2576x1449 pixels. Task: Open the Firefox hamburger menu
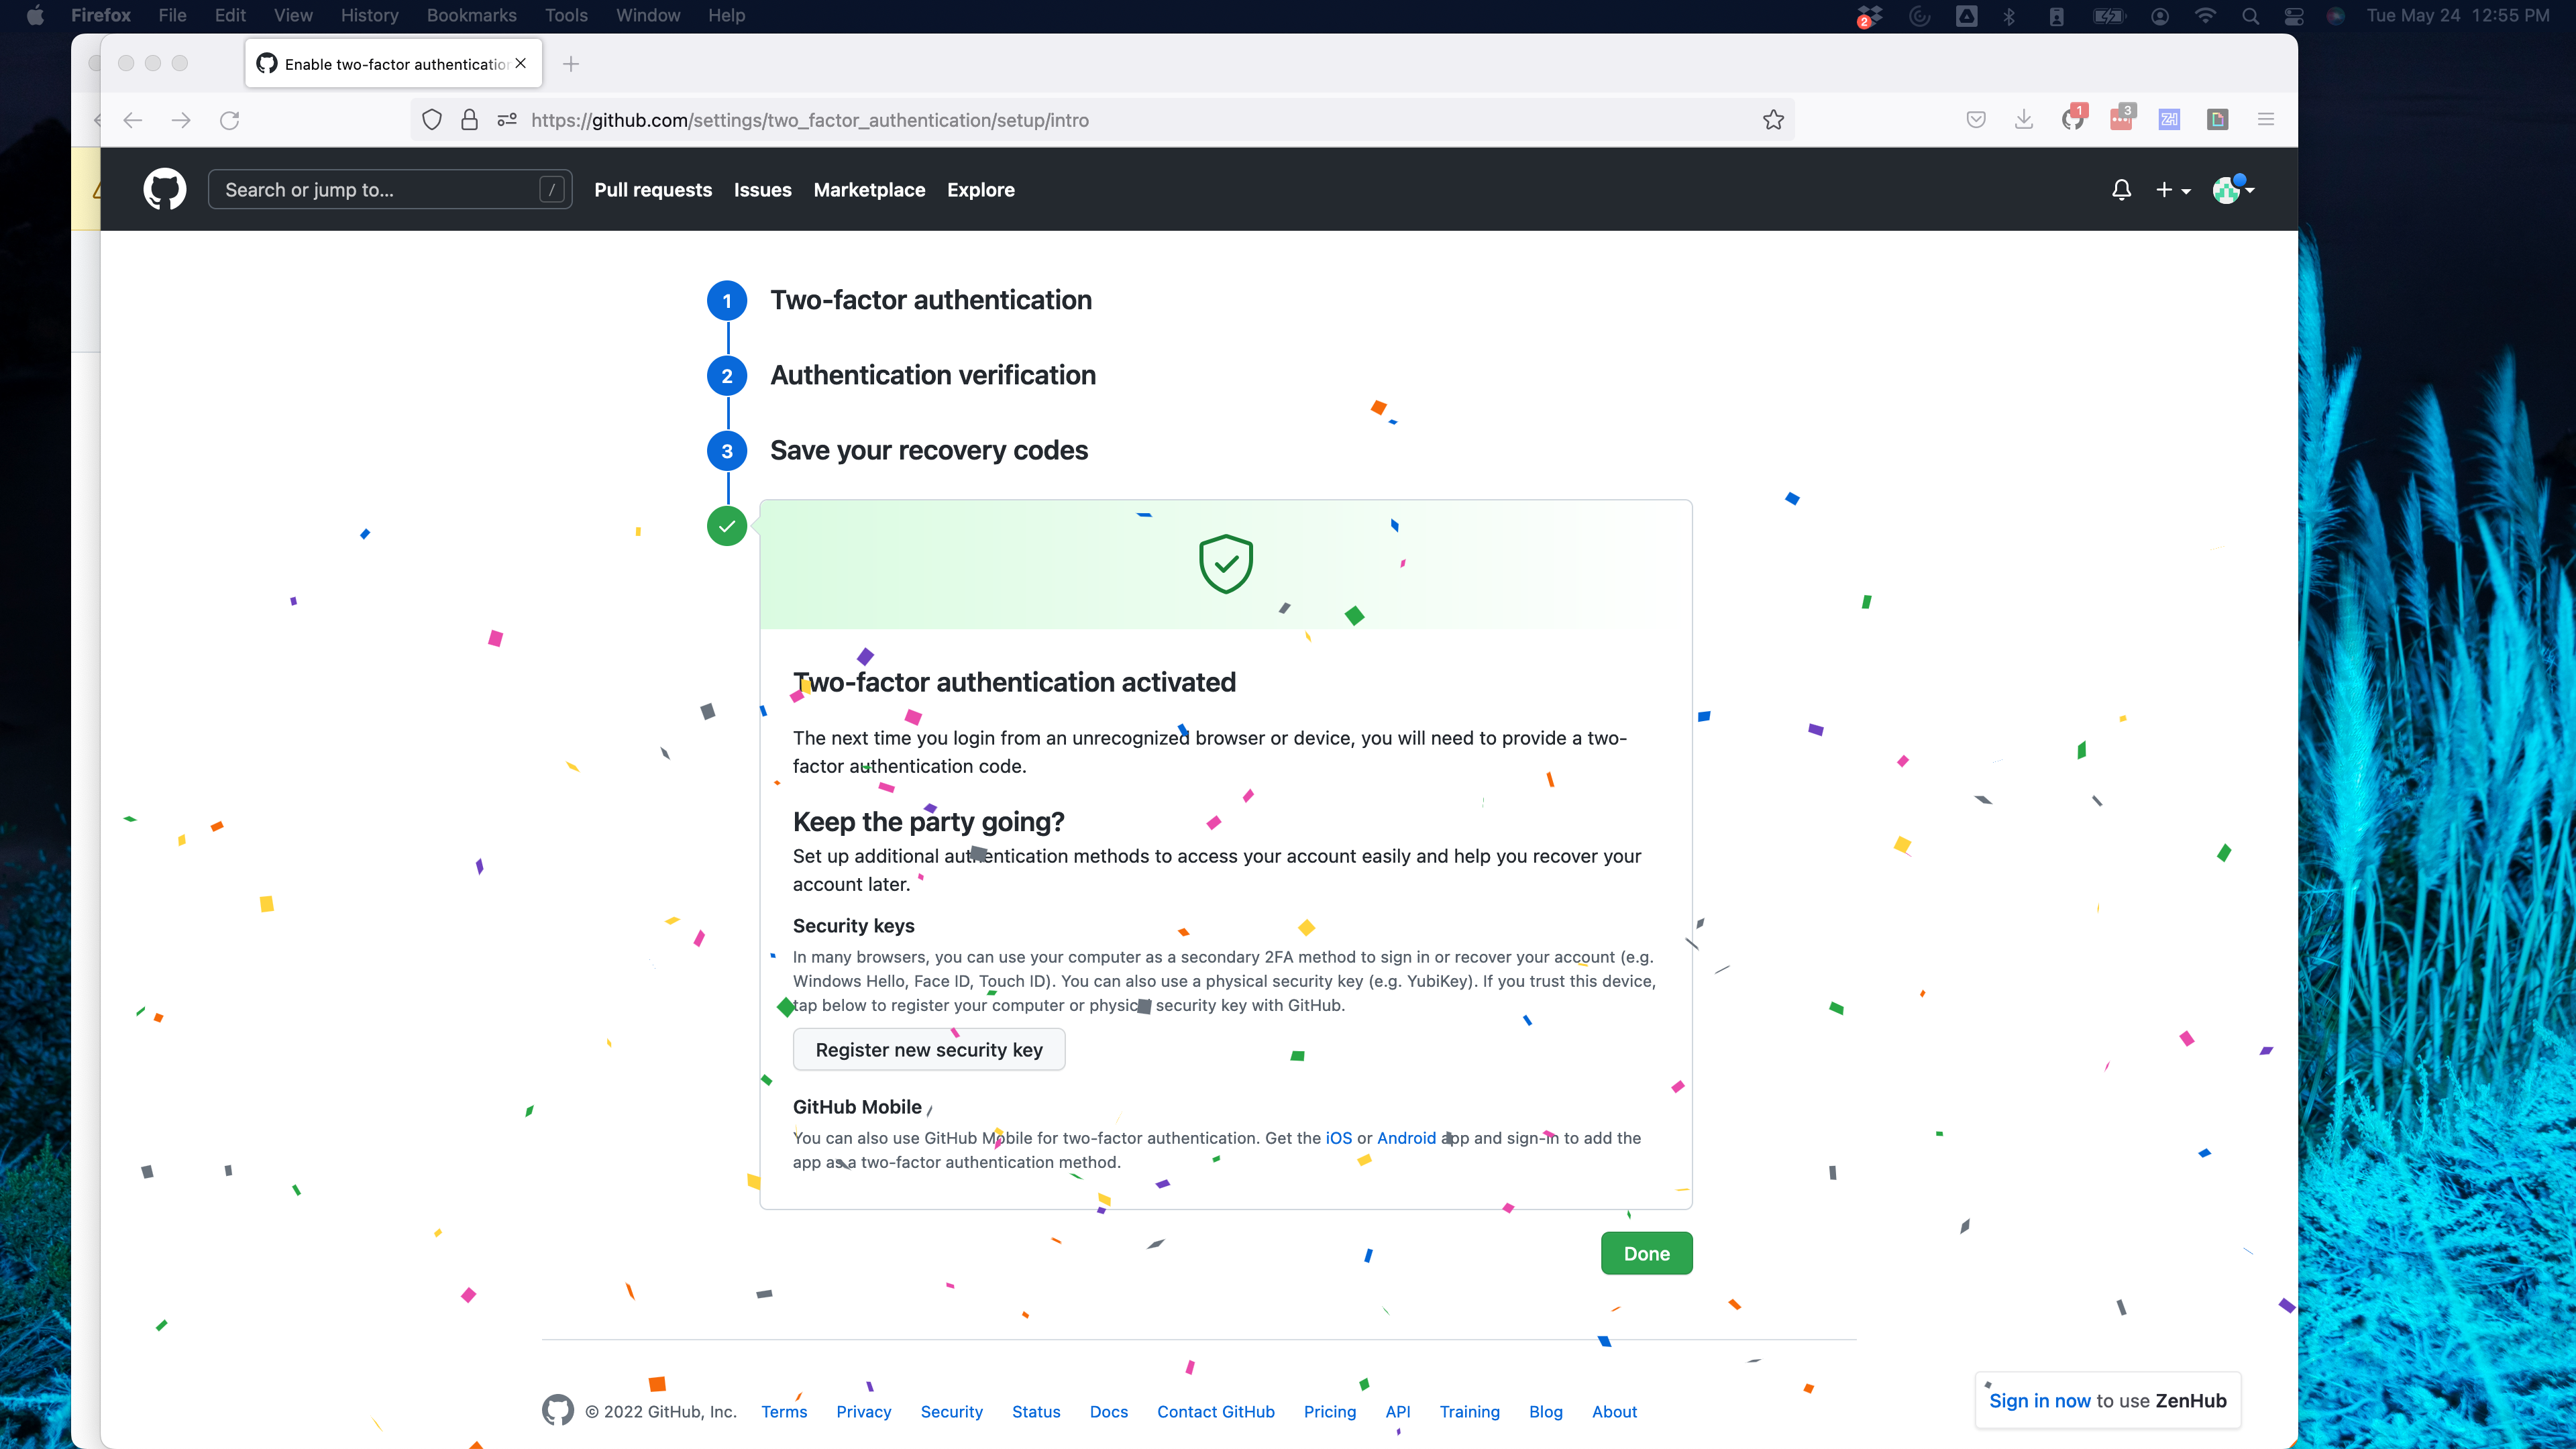2266,120
